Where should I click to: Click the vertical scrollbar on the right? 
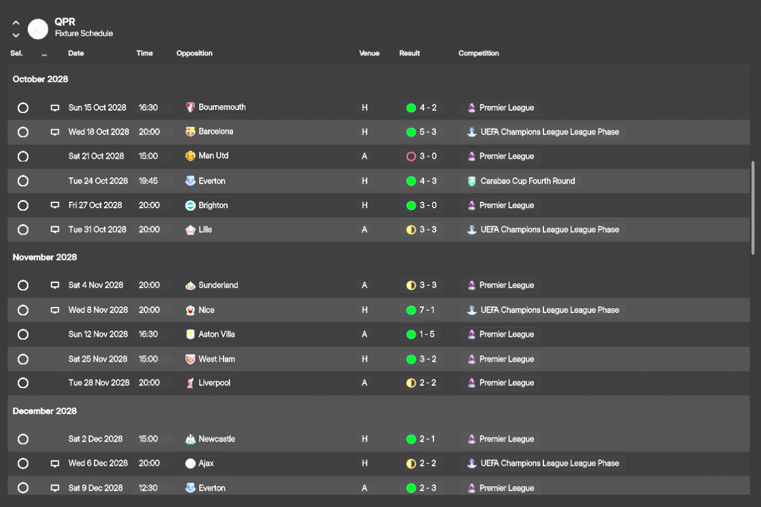pyautogui.click(x=753, y=207)
